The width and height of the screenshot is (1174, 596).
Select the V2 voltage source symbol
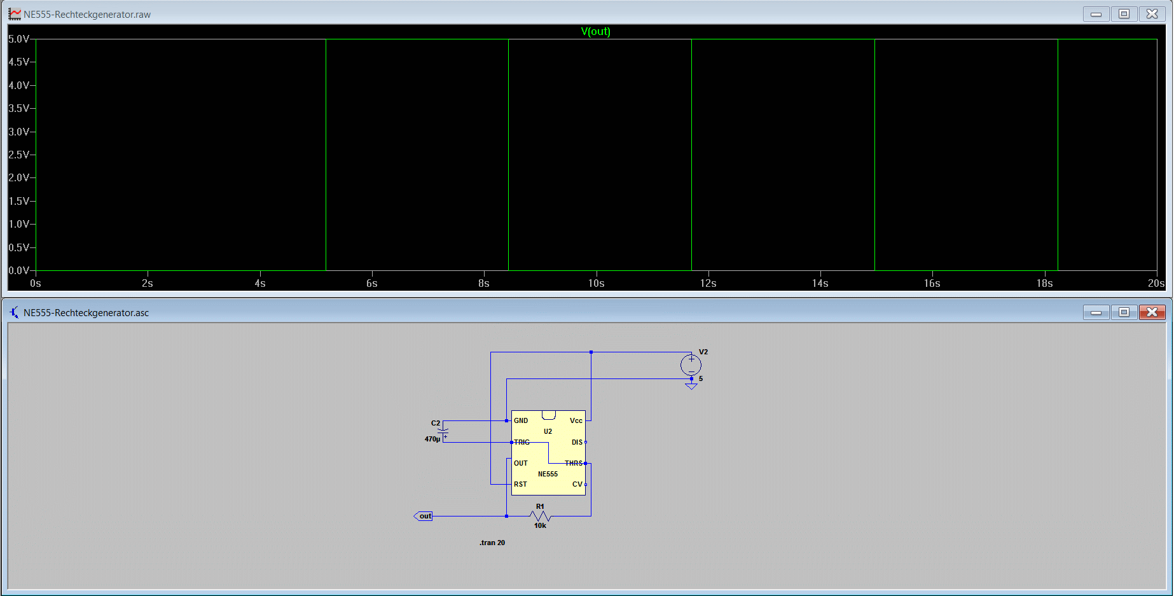coord(691,365)
